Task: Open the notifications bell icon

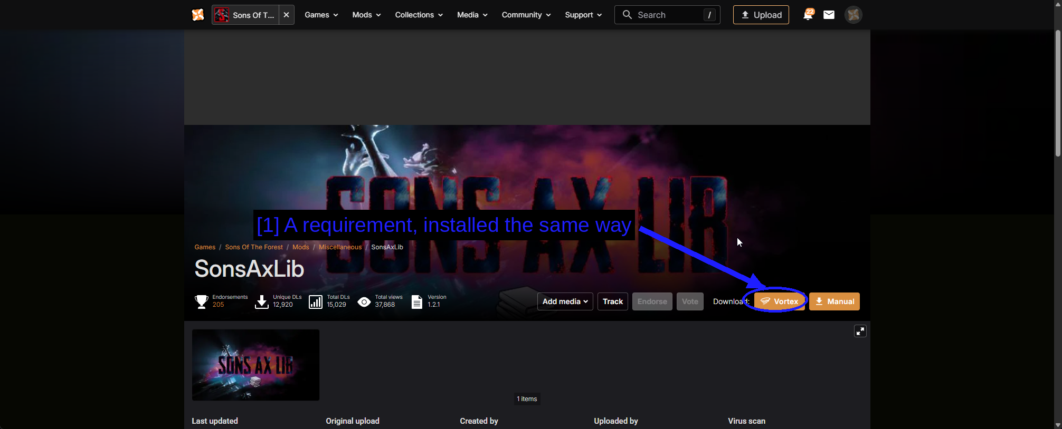Action: 808,15
